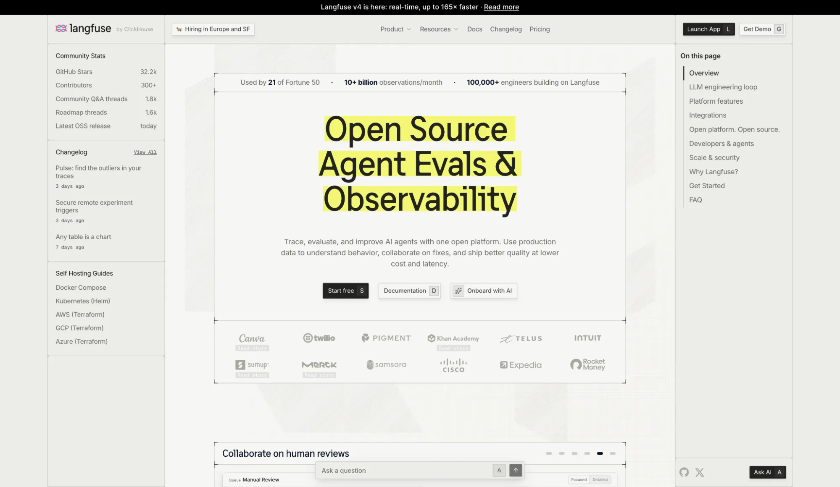Jump to FAQ section
Screen dimensions: 840x487
coord(695,200)
